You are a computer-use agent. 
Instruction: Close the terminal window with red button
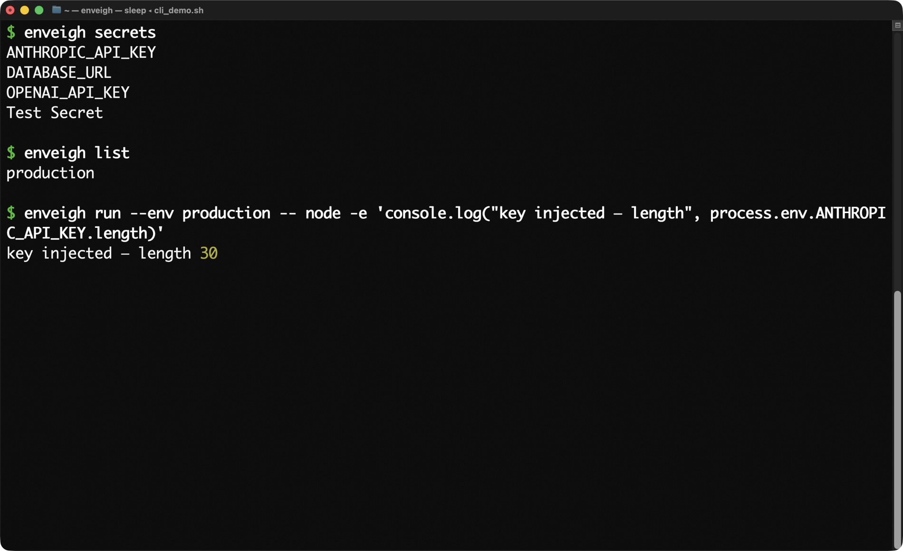pos(10,10)
